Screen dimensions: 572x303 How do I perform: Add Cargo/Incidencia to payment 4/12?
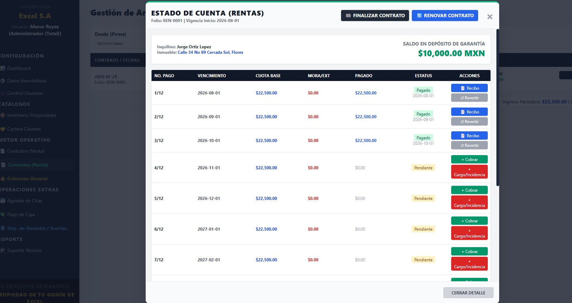click(x=469, y=172)
